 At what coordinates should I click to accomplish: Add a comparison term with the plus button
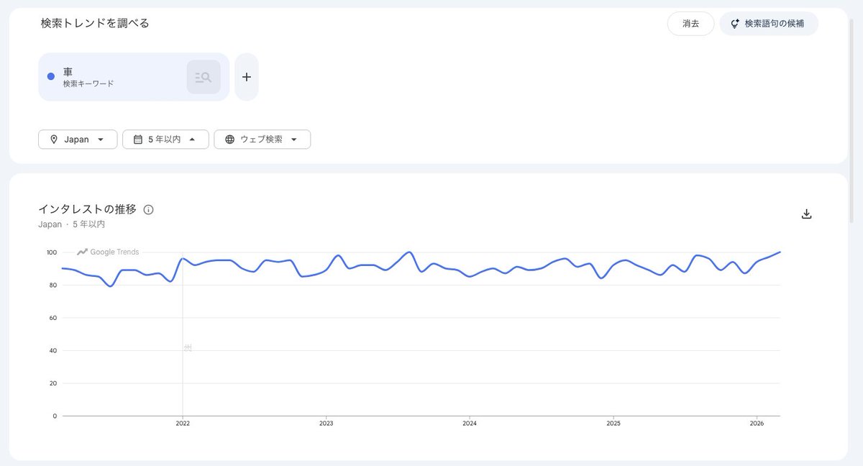click(x=246, y=77)
